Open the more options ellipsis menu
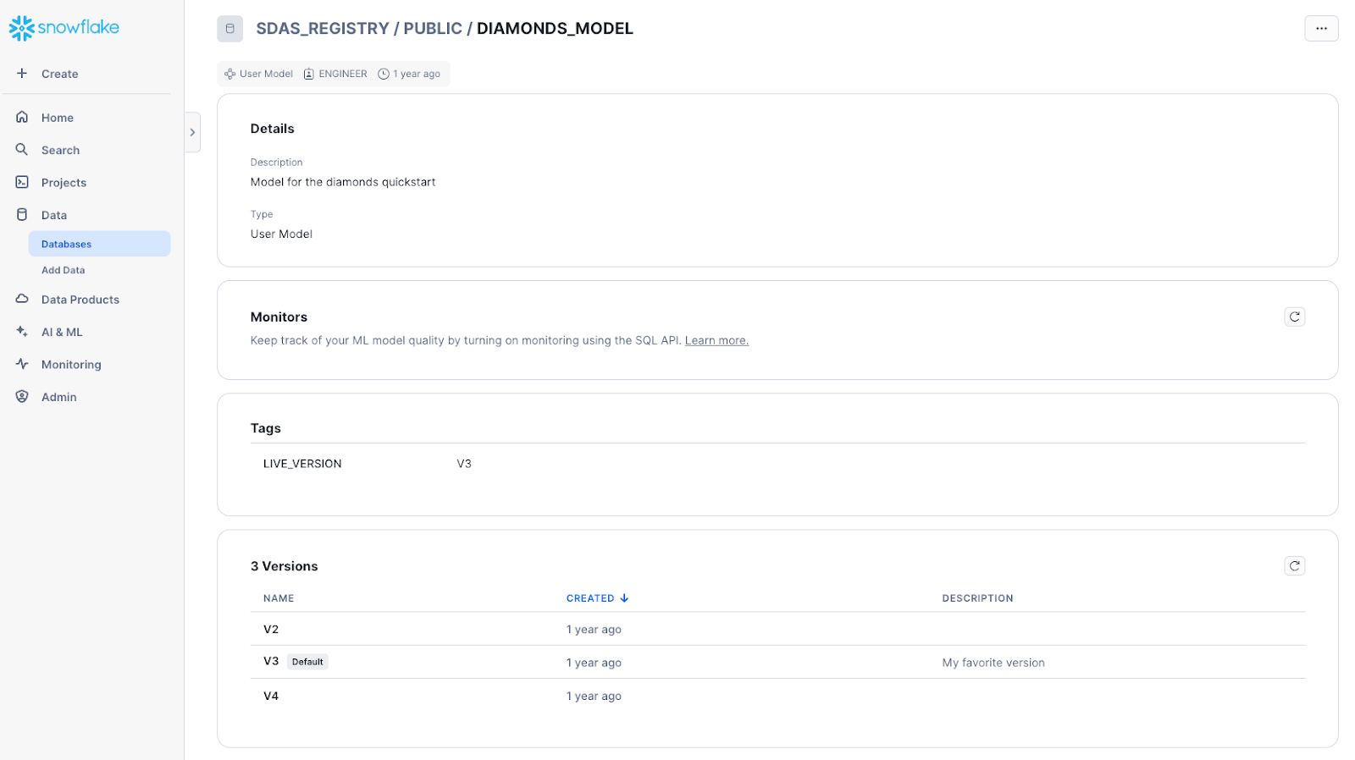1355x760 pixels. coord(1321,29)
